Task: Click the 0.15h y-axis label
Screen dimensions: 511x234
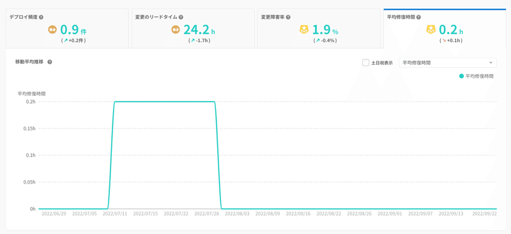Action: coord(30,129)
